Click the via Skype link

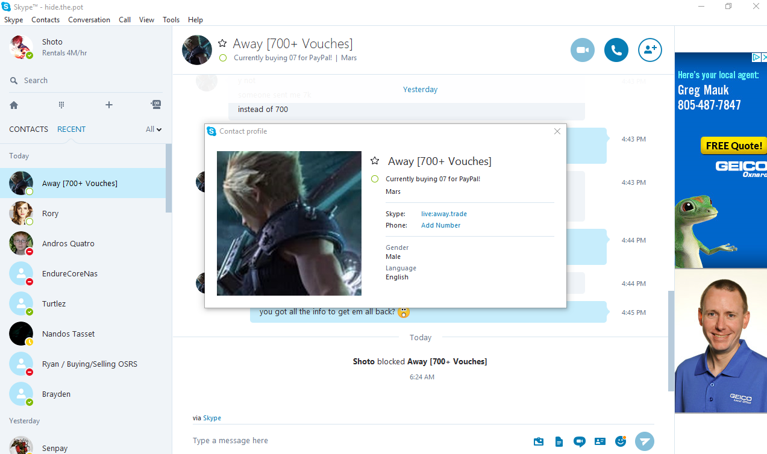click(x=212, y=418)
